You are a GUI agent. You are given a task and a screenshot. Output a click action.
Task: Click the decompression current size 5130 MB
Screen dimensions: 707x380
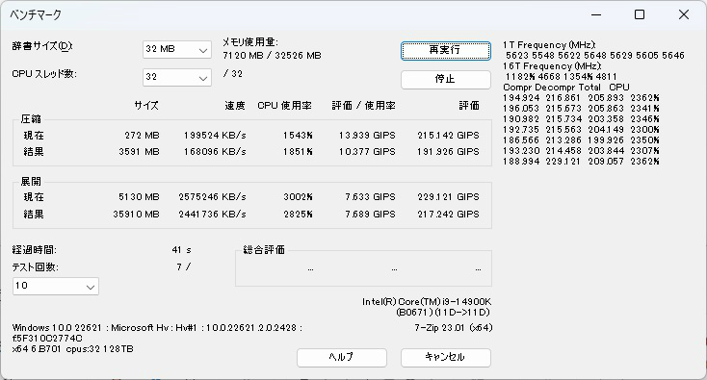pyautogui.click(x=139, y=197)
